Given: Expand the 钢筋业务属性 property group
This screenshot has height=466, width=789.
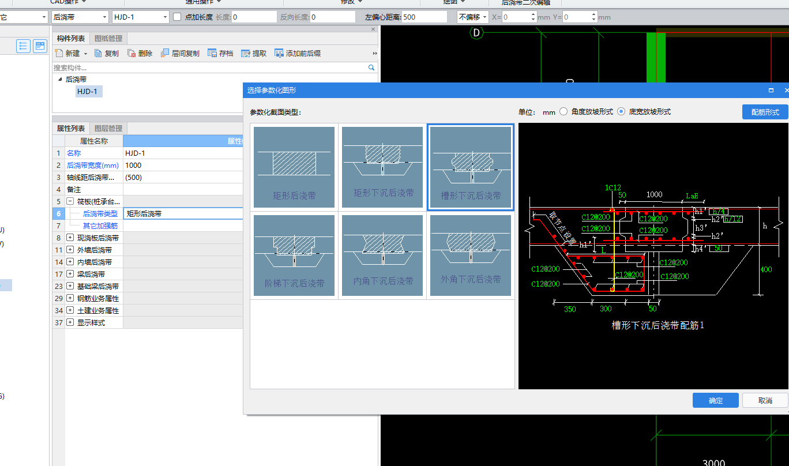Looking at the screenshot, I should point(70,298).
